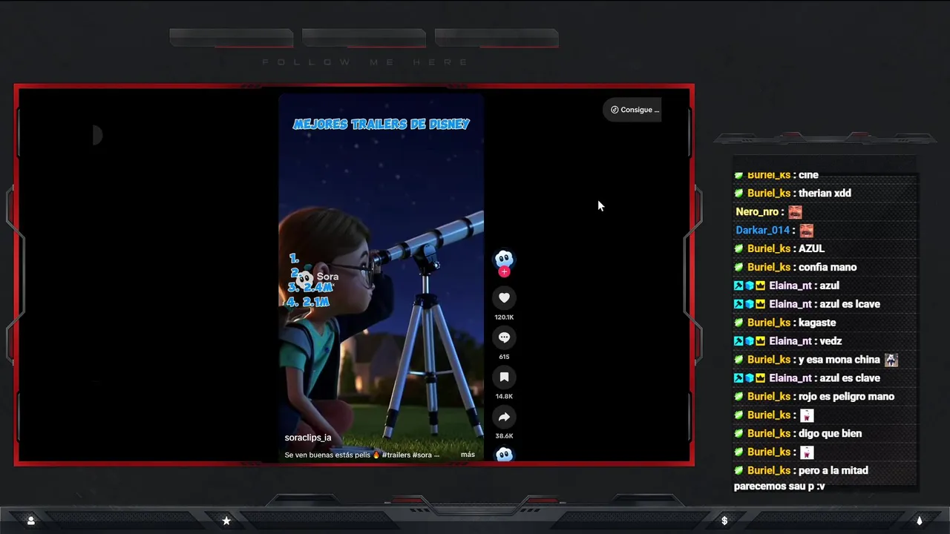
Task: Click the emote in Darkar_014's chat message
Action: point(806,231)
